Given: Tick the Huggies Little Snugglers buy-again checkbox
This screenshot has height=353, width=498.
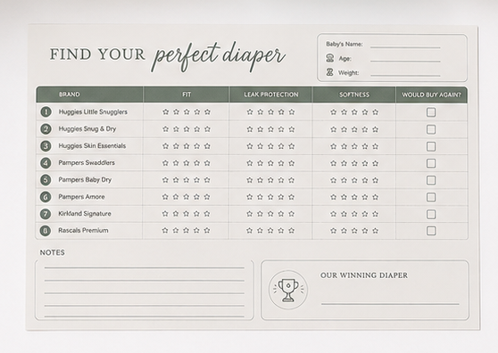Looking at the screenshot, I should [431, 112].
